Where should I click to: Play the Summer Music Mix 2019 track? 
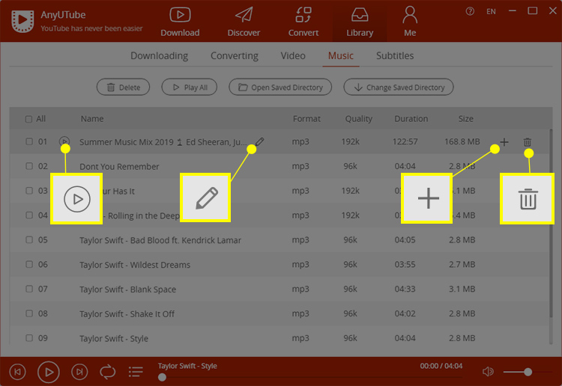pos(64,141)
